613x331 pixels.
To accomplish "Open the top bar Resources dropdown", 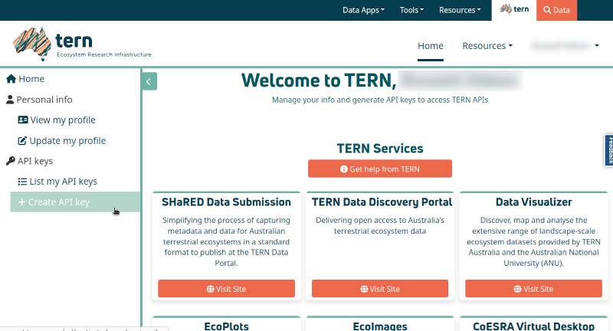I will click(x=460, y=10).
